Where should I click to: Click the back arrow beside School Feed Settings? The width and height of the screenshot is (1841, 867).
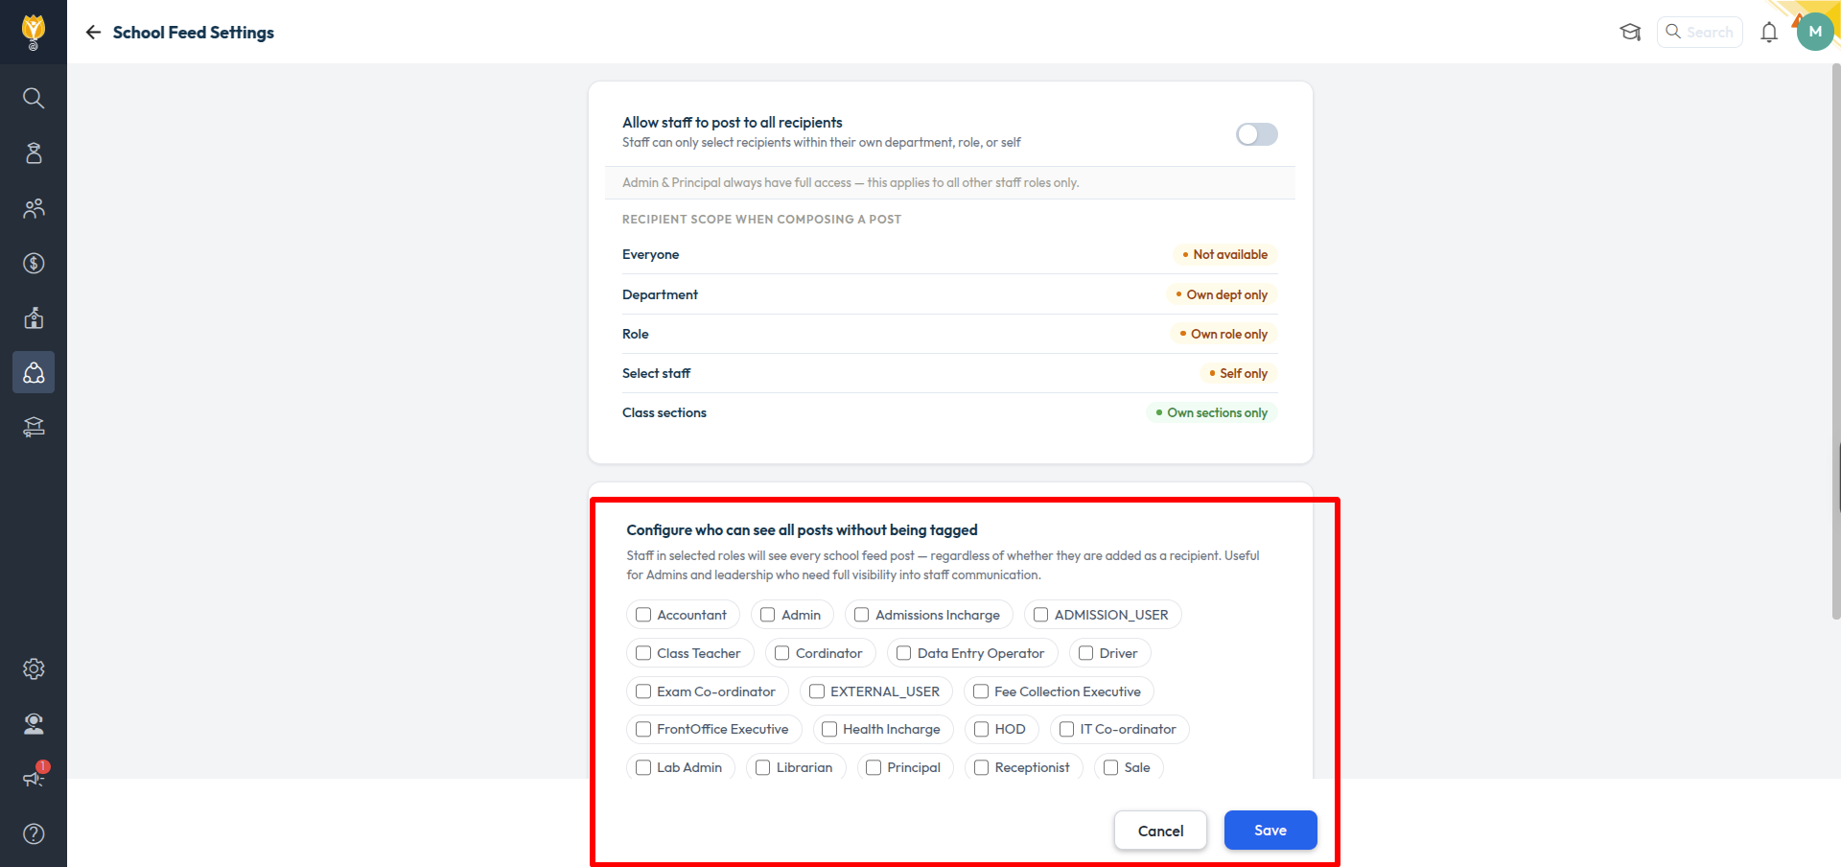(93, 33)
